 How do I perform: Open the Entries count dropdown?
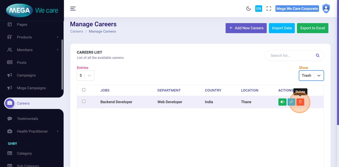[x=85, y=75]
